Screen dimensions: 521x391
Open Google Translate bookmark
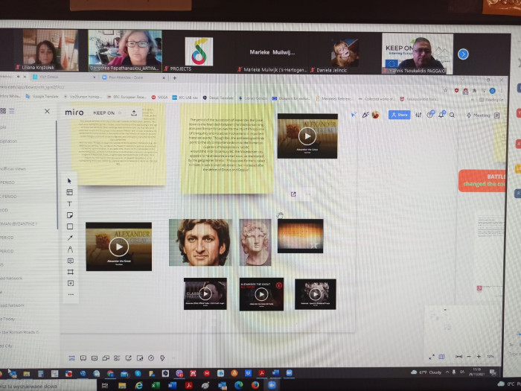click(x=42, y=96)
